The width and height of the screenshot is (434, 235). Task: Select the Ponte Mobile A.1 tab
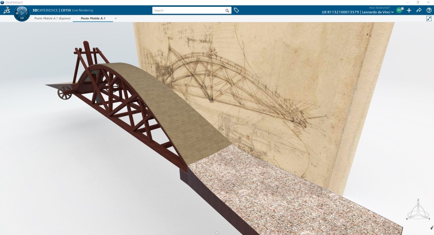(93, 18)
